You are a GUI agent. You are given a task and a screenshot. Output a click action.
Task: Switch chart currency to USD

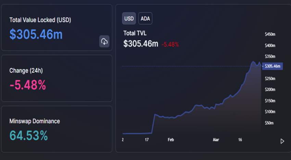click(x=129, y=19)
